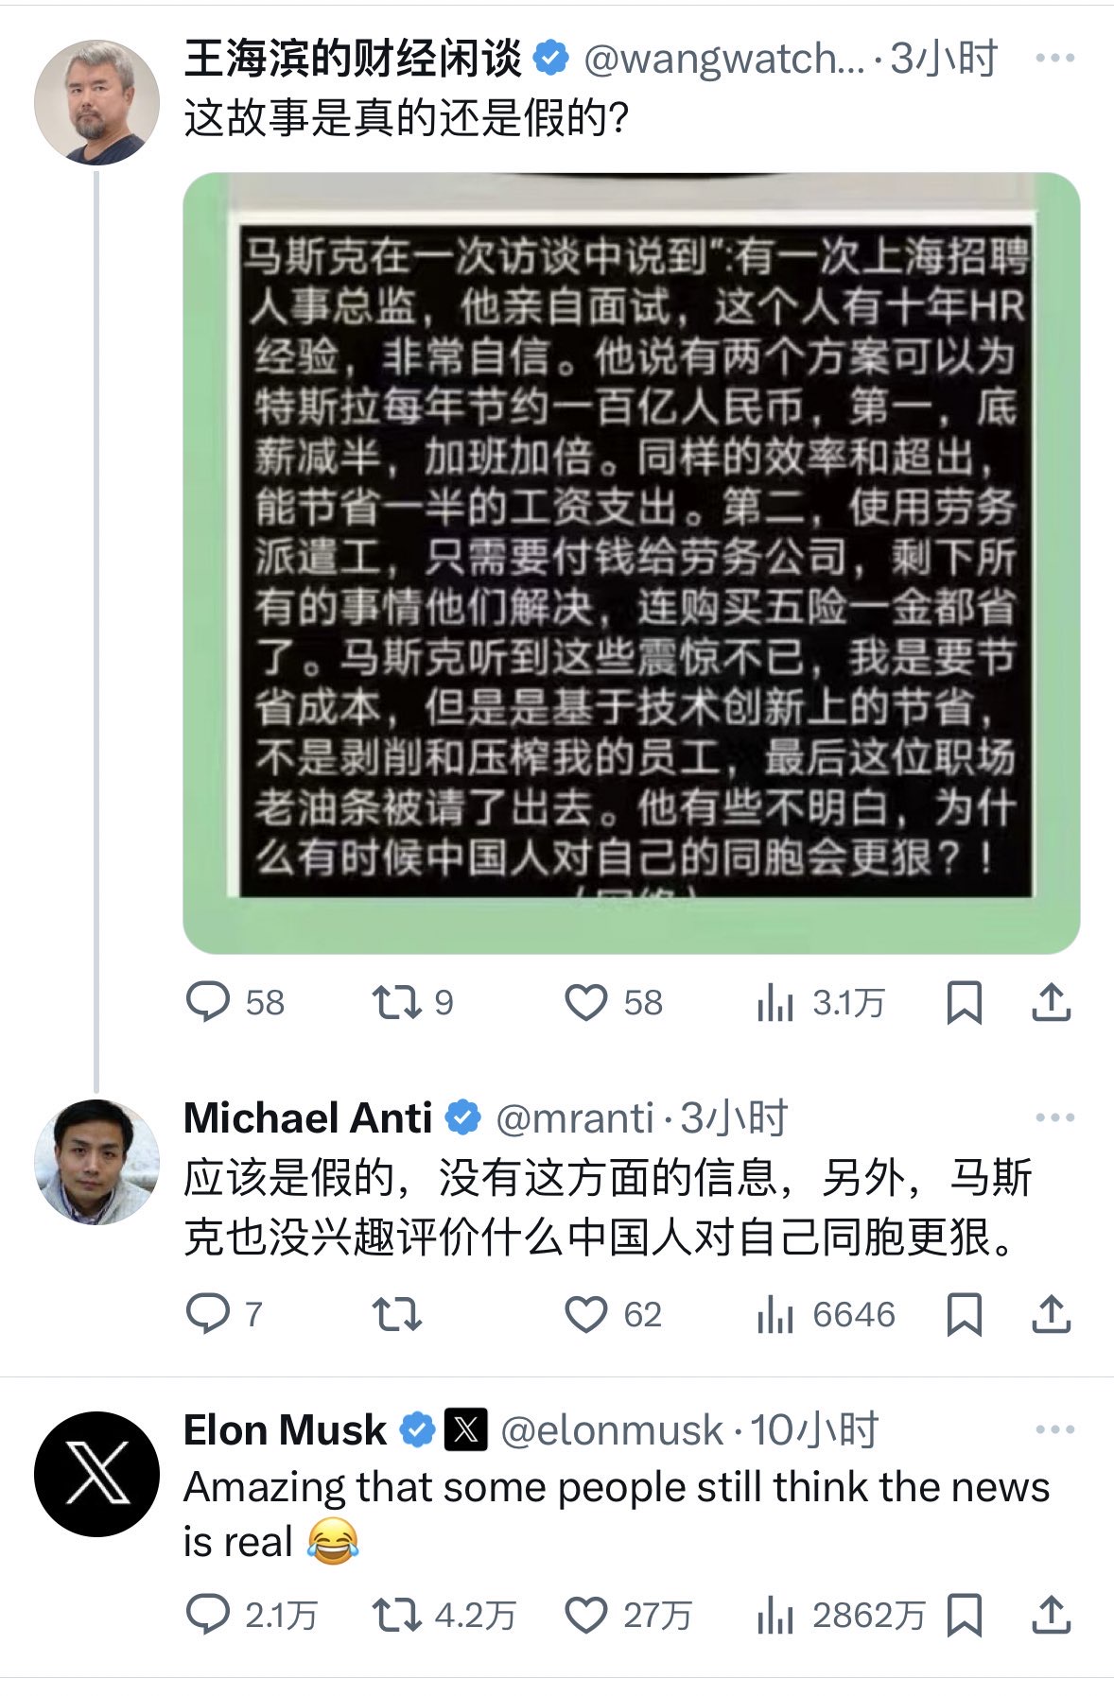This screenshot has width=1114, height=1696.
Task: Like the tweet with 58 likes
Action: tap(585, 1002)
